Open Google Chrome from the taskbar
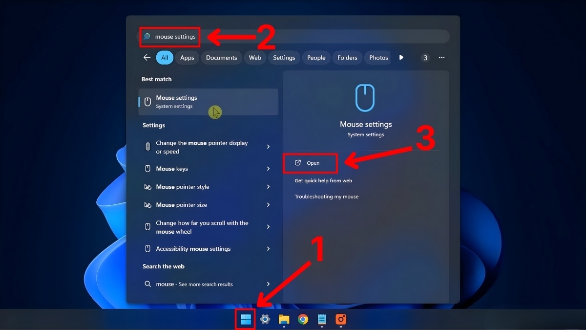Screen dimensions: 586x330 [x=303, y=319]
